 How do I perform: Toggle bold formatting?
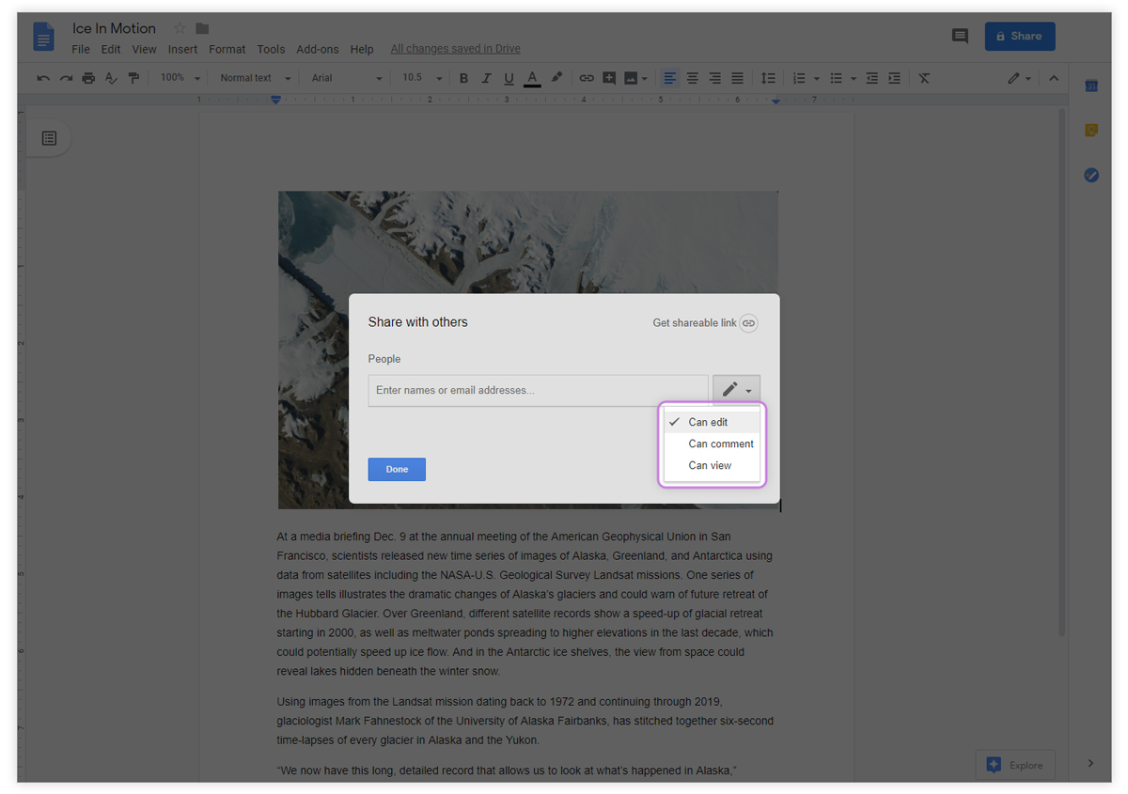coord(463,78)
